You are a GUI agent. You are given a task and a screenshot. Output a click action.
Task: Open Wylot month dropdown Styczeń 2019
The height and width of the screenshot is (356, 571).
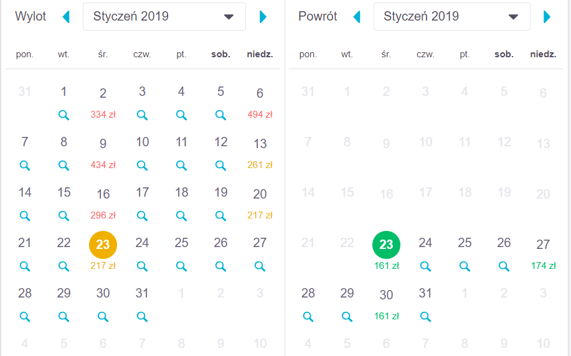click(164, 17)
